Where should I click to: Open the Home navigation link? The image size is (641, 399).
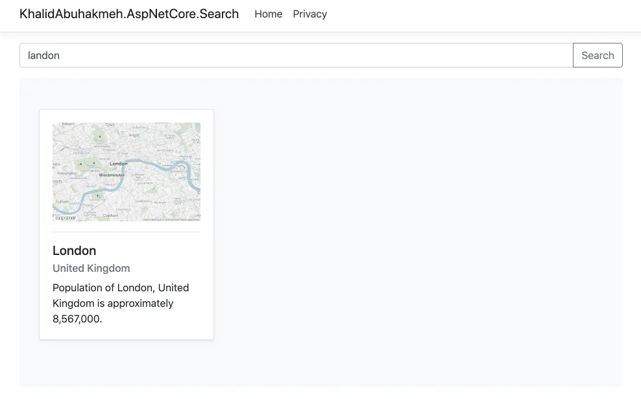[268, 14]
